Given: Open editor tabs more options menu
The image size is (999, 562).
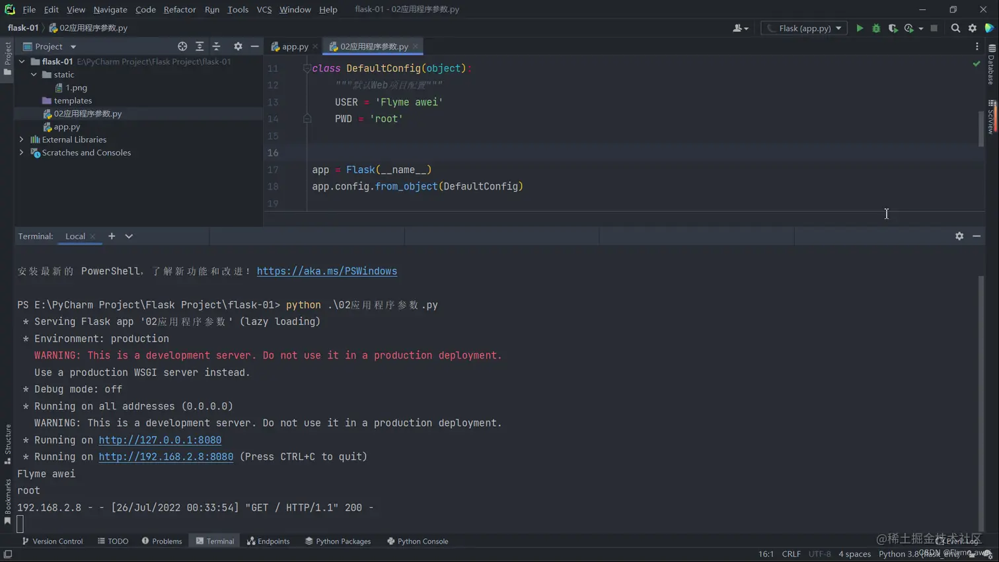Looking at the screenshot, I should point(977,46).
